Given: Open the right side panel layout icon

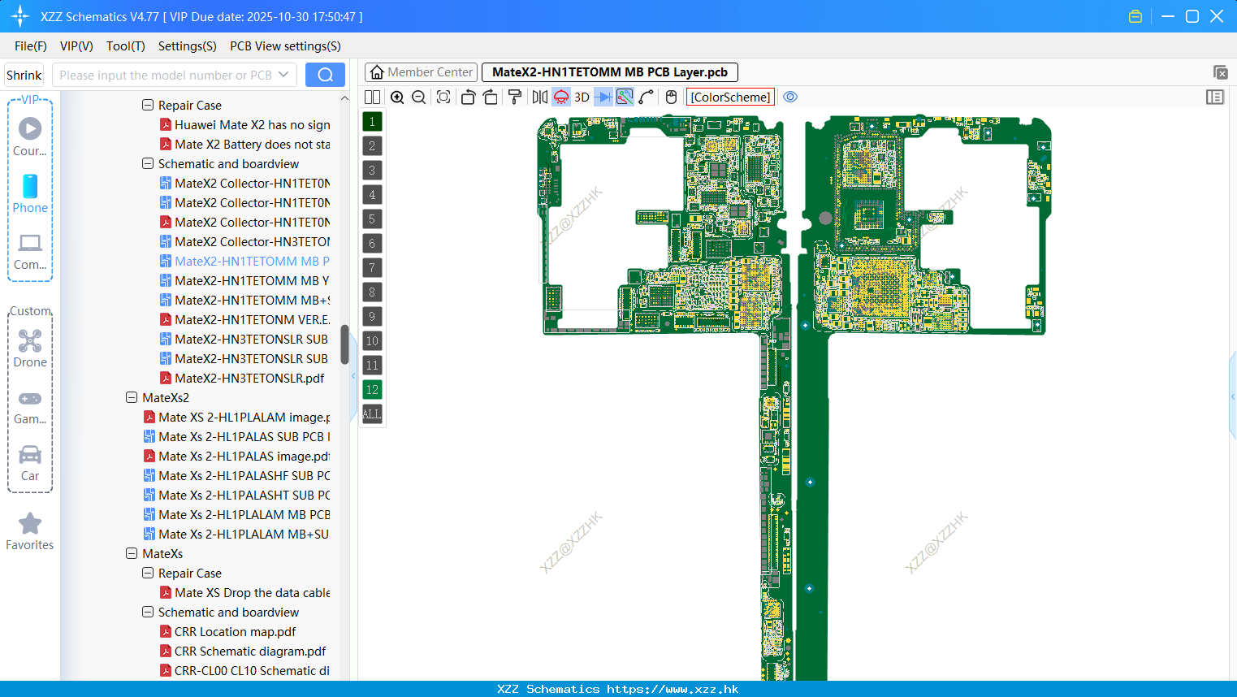Looking at the screenshot, I should (x=1215, y=97).
